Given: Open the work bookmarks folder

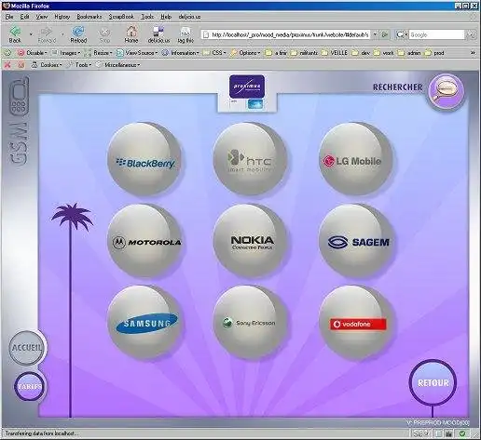Looking at the screenshot, I should (x=384, y=53).
